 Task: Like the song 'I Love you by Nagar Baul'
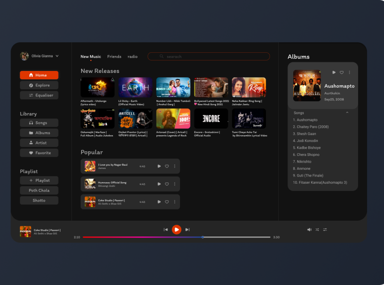[x=167, y=166]
